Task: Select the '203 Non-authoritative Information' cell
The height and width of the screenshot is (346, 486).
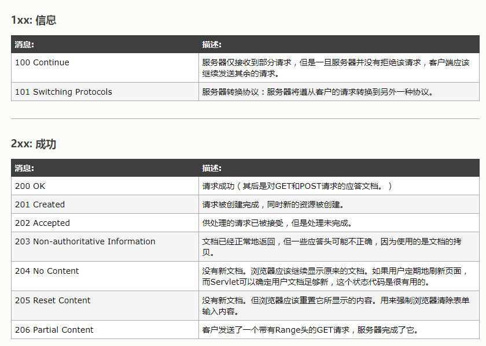Action: coord(105,247)
